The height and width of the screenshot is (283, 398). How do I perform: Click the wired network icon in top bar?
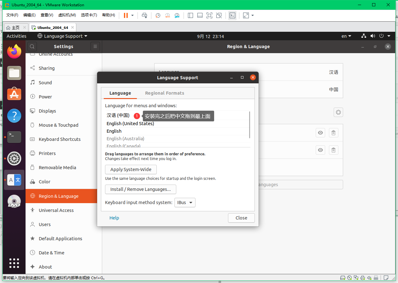(364, 36)
